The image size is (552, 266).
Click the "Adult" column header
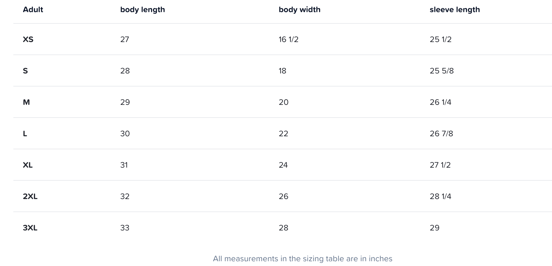pyautogui.click(x=33, y=9)
